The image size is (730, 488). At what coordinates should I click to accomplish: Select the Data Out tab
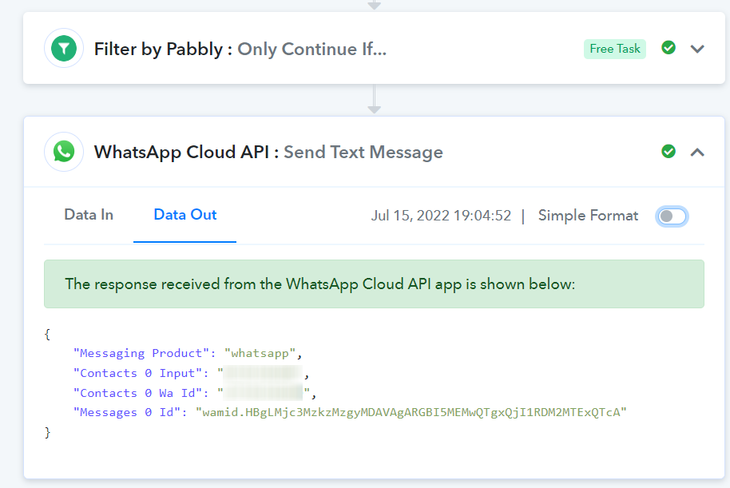click(184, 215)
